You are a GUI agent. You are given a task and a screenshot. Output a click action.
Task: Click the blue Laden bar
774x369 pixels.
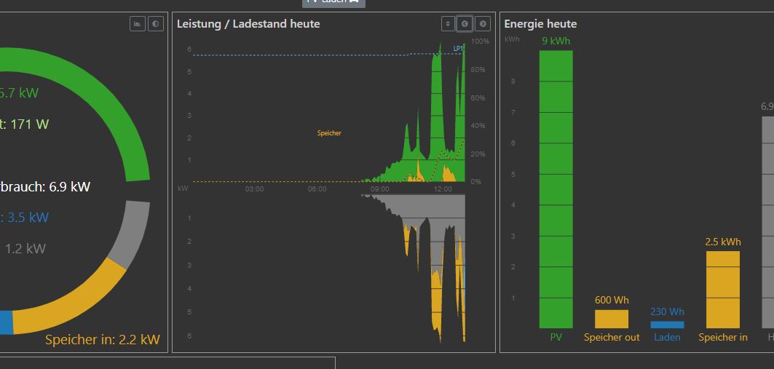point(667,325)
